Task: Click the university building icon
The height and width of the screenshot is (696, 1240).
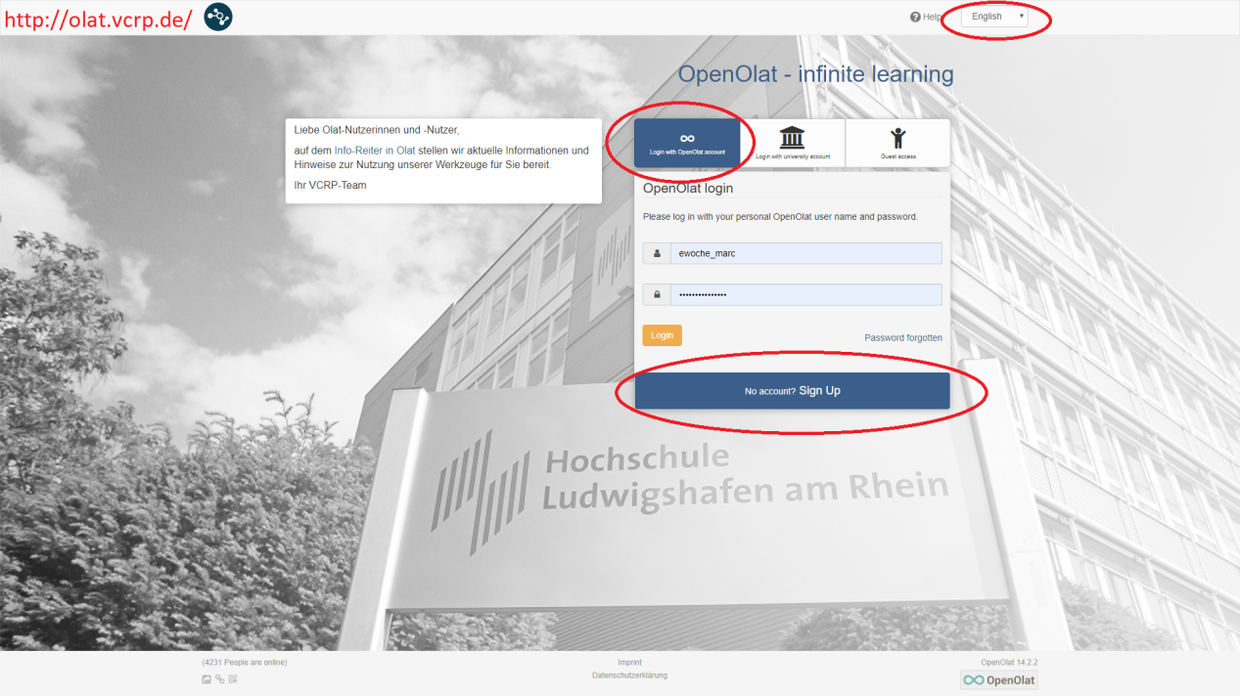Action: coord(792,137)
